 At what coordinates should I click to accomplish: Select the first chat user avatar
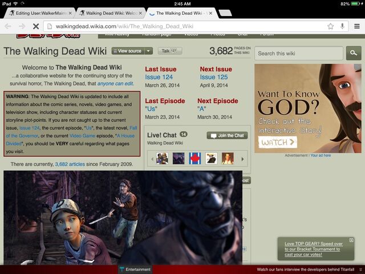click(x=162, y=159)
